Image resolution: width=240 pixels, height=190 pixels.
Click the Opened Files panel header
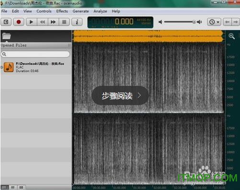click(x=36, y=45)
